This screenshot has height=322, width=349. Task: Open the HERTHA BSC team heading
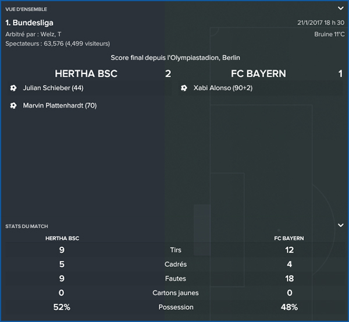(86, 74)
